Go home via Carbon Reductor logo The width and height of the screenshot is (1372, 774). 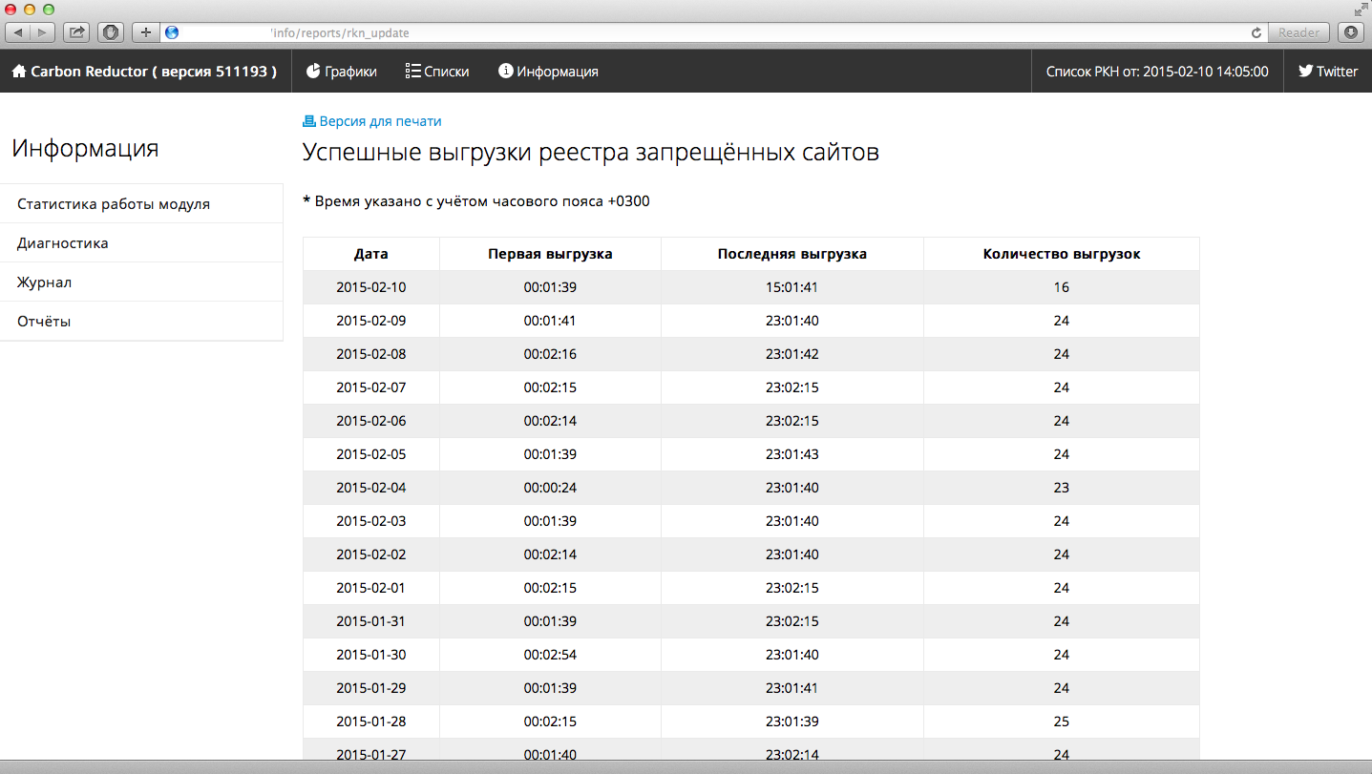pos(144,72)
